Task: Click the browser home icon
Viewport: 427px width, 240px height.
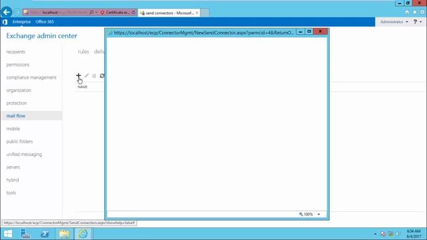Action: (407, 12)
